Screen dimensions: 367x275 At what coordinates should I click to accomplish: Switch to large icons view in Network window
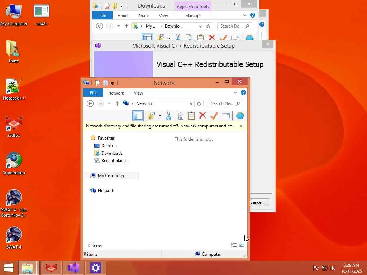coord(242,245)
